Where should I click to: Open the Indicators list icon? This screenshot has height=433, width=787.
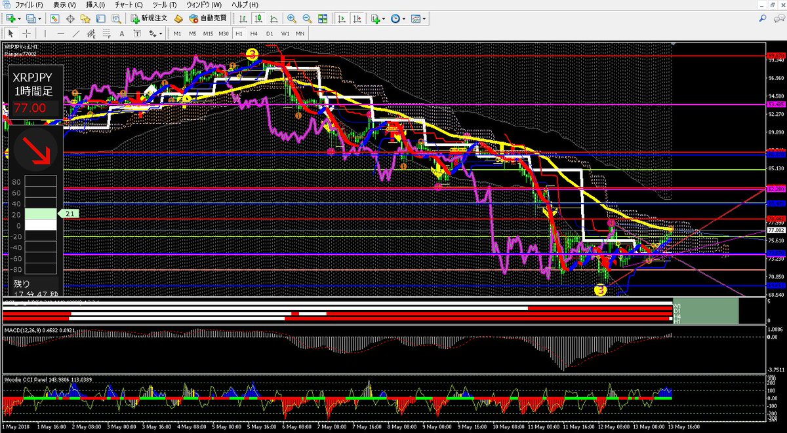(x=376, y=19)
